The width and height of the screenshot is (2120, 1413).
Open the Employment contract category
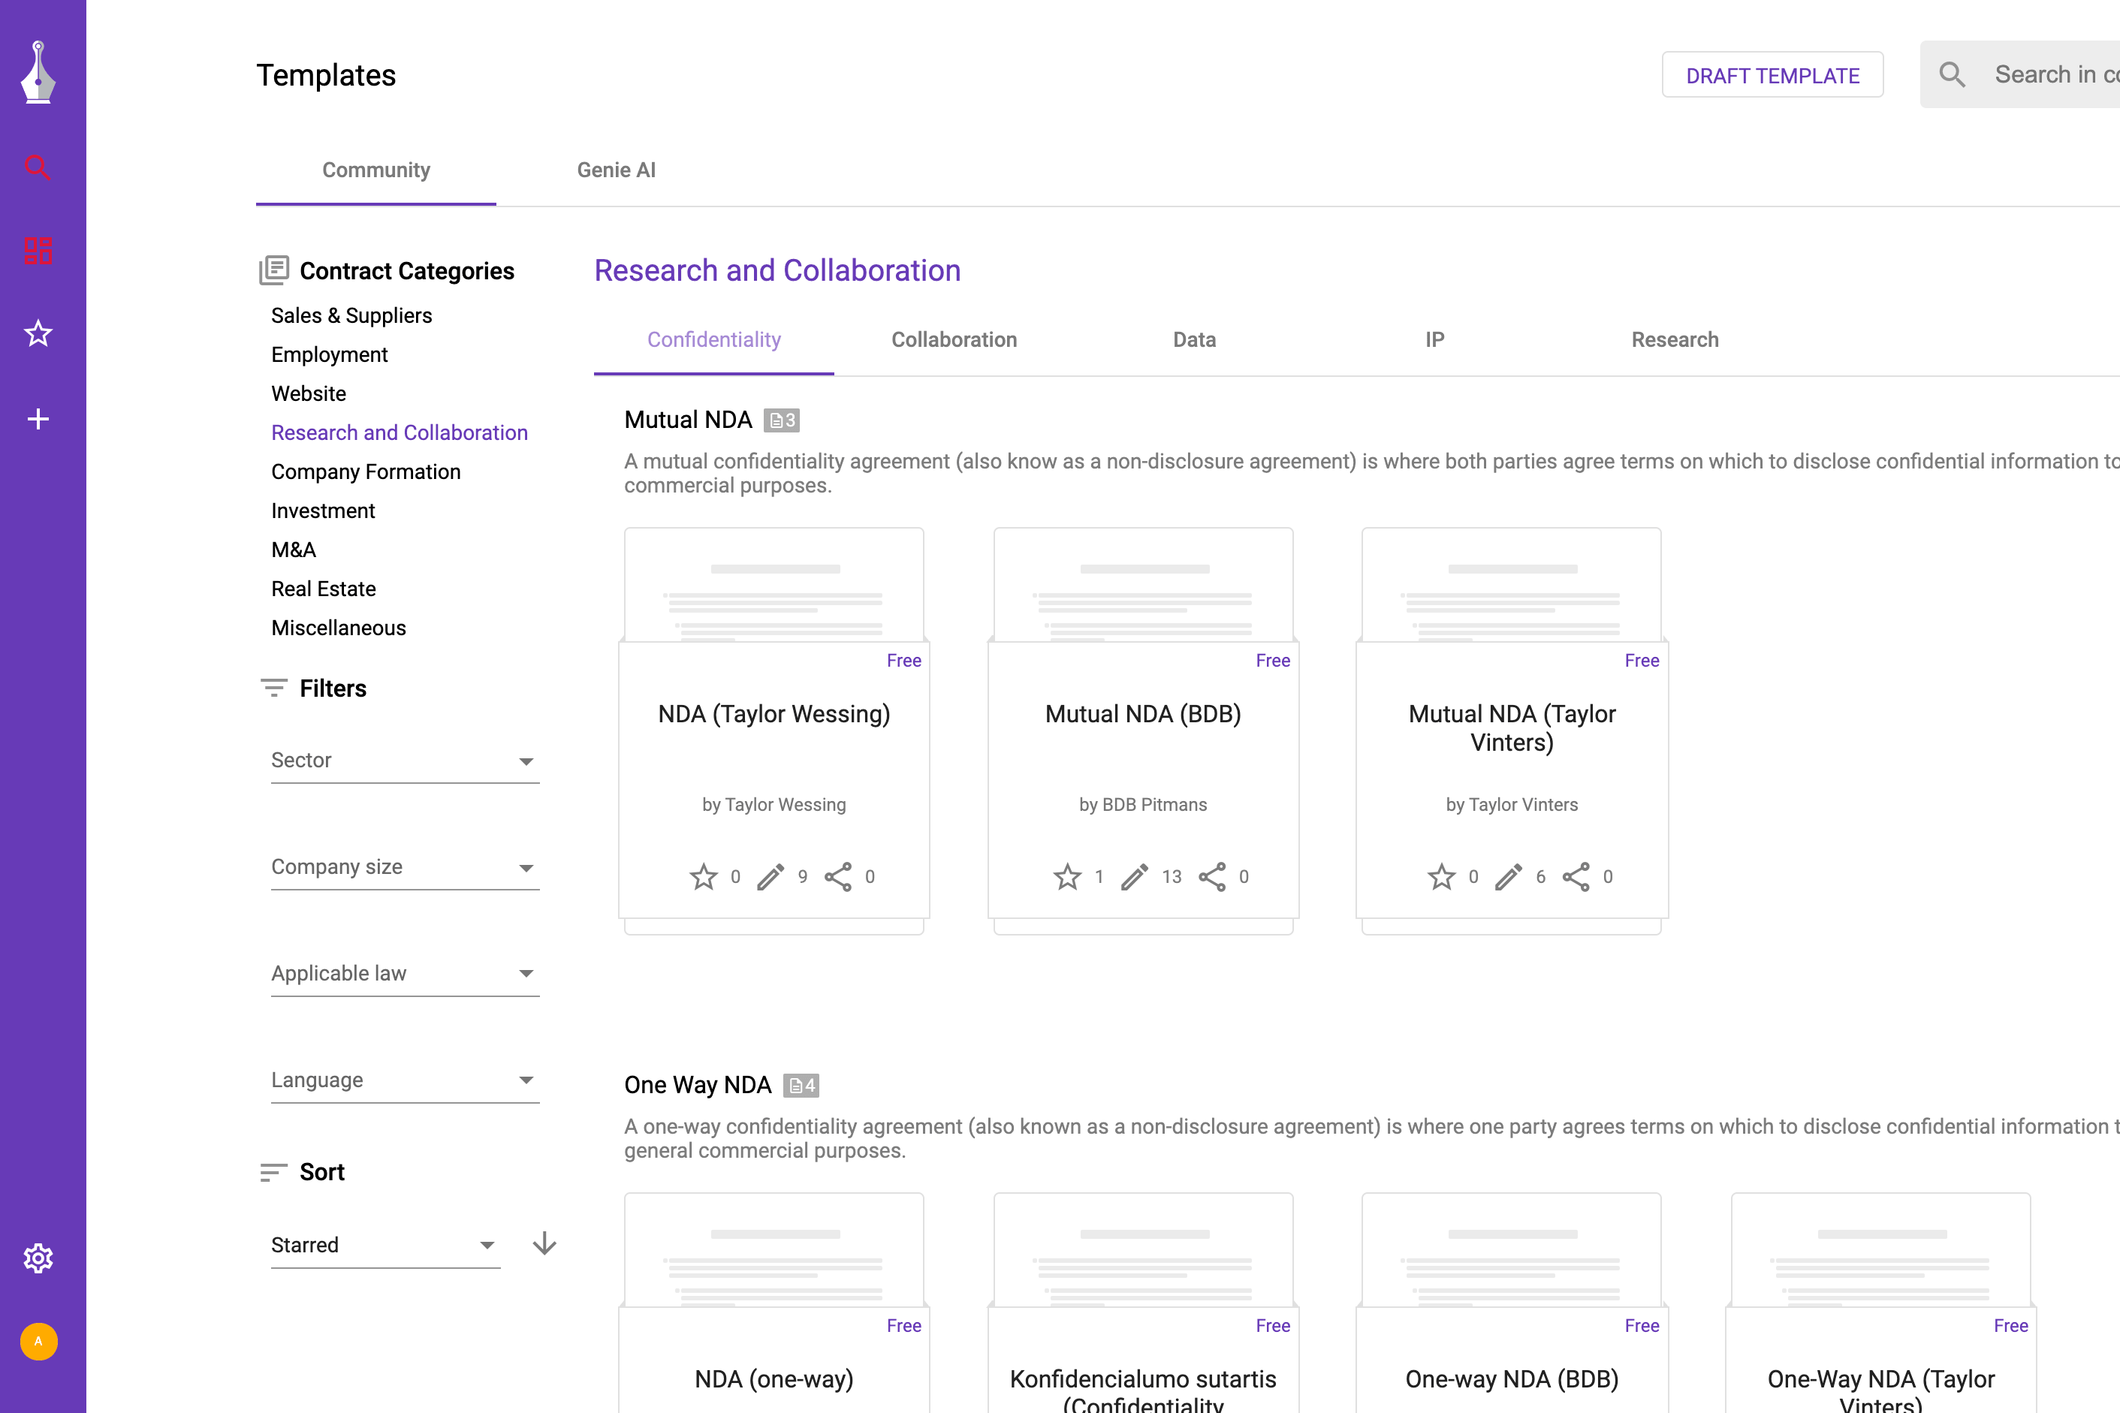pyautogui.click(x=329, y=354)
